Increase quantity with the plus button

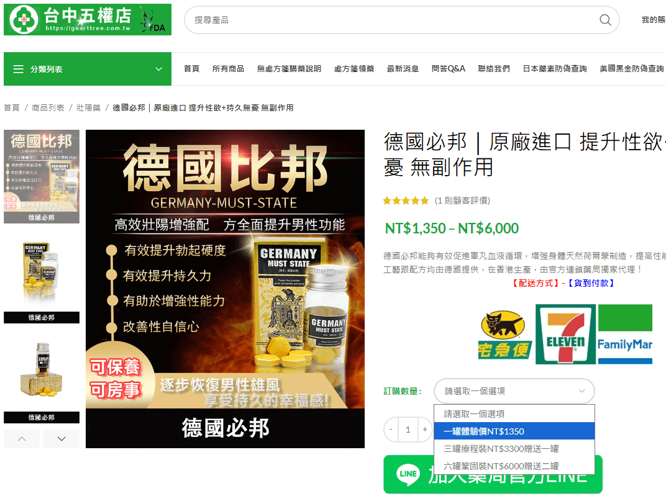(425, 430)
